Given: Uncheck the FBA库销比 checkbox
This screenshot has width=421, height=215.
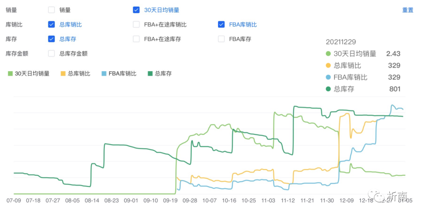Looking at the screenshot, I should click(x=221, y=24).
